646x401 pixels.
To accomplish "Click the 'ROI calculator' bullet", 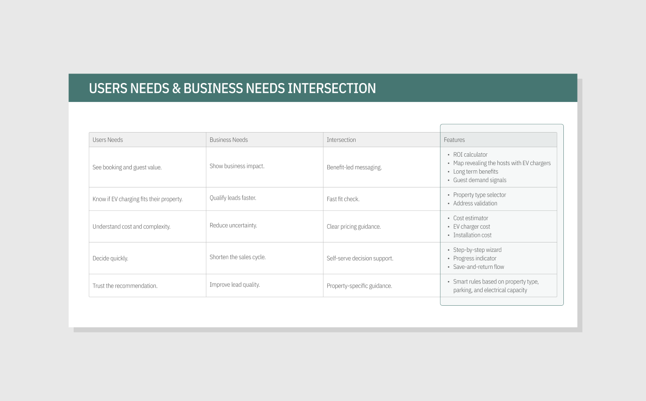I will [x=470, y=155].
